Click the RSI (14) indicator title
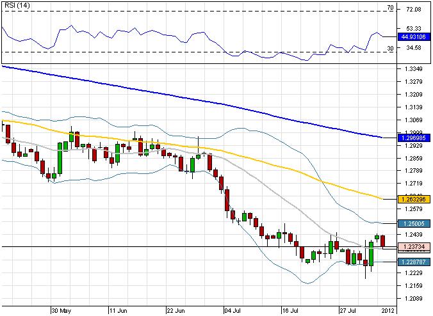 coord(16,5)
